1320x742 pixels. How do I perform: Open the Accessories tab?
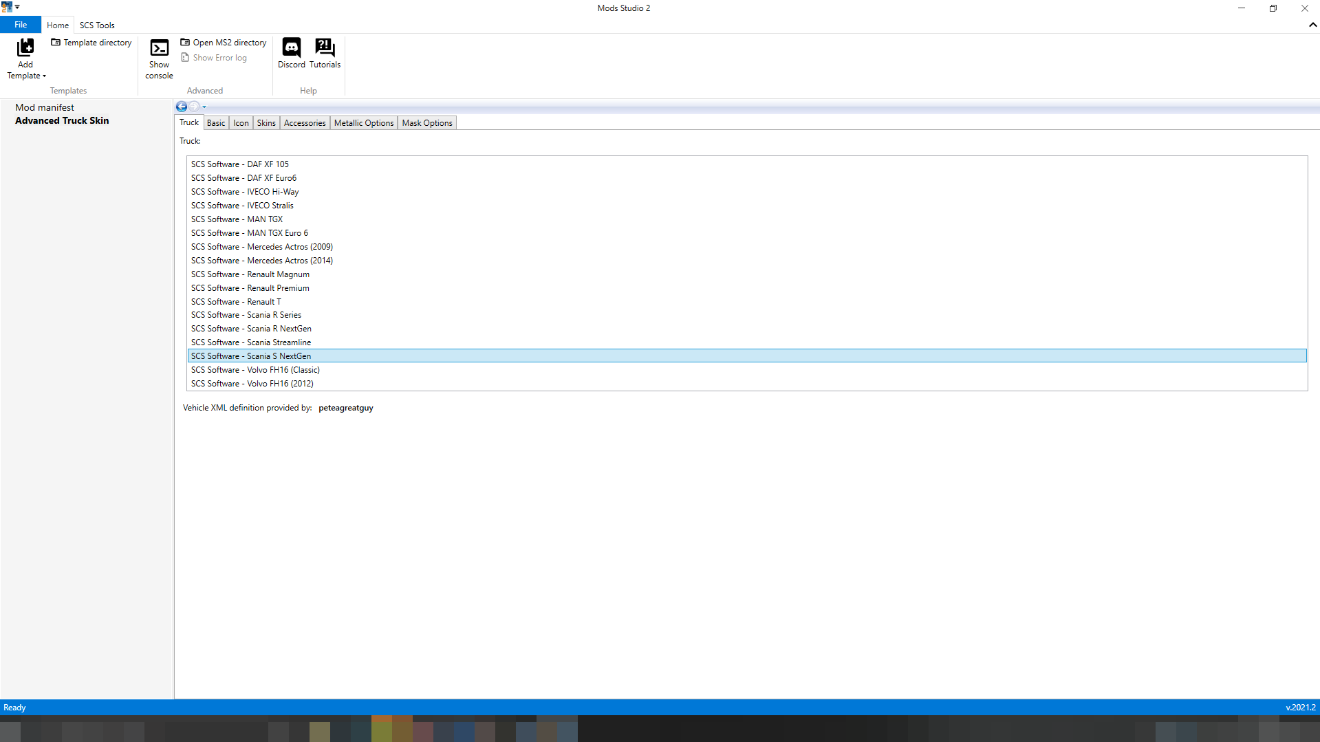click(x=305, y=123)
